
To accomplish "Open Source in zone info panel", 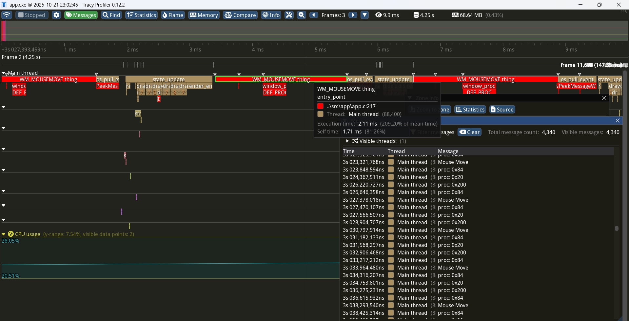I will (502, 110).
